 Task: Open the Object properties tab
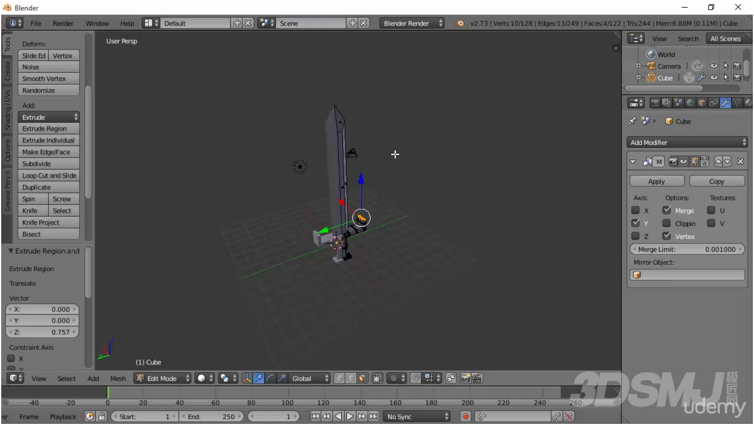click(x=702, y=103)
